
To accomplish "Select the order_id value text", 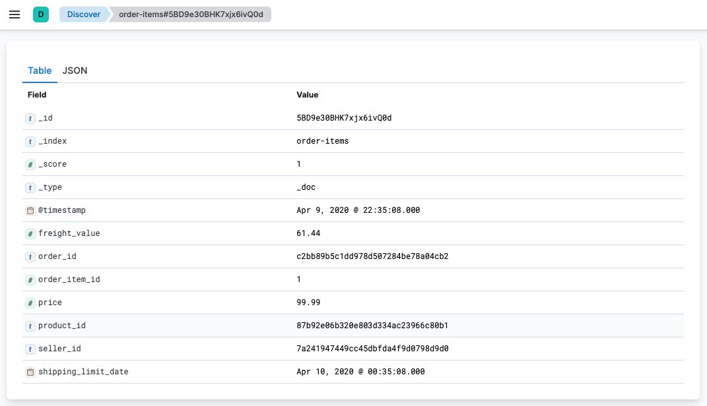I will (x=372, y=256).
